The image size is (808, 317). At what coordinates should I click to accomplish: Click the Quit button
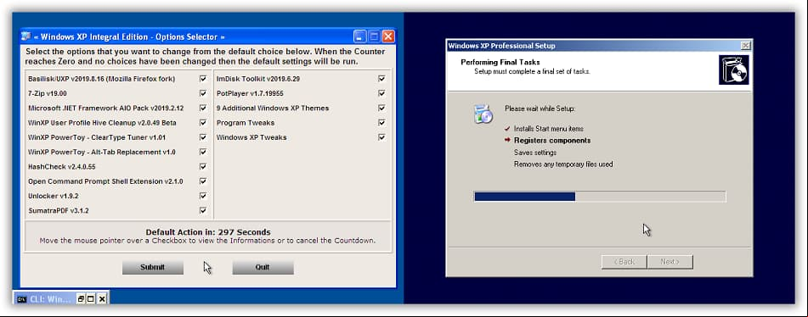tap(263, 267)
